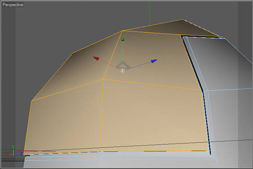Click the vertex beneath the green arrow
The width and height of the screenshot is (253, 169).
pyautogui.click(x=122, y=31)
